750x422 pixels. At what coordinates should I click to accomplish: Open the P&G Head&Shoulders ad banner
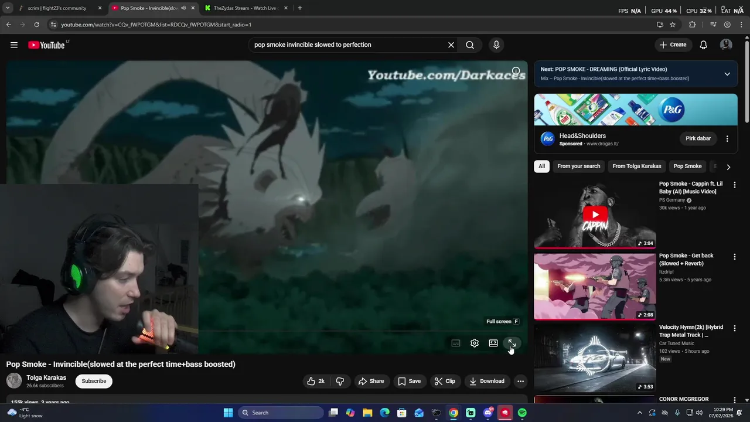tap(636, 109)
